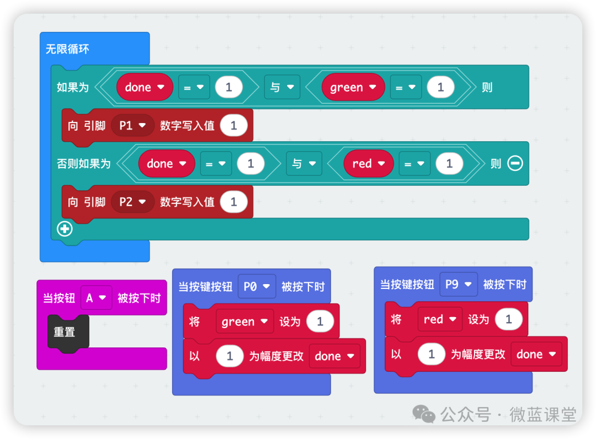Open the button A dropdown
This screenshot has width=596, height=439.
[96, 298]
